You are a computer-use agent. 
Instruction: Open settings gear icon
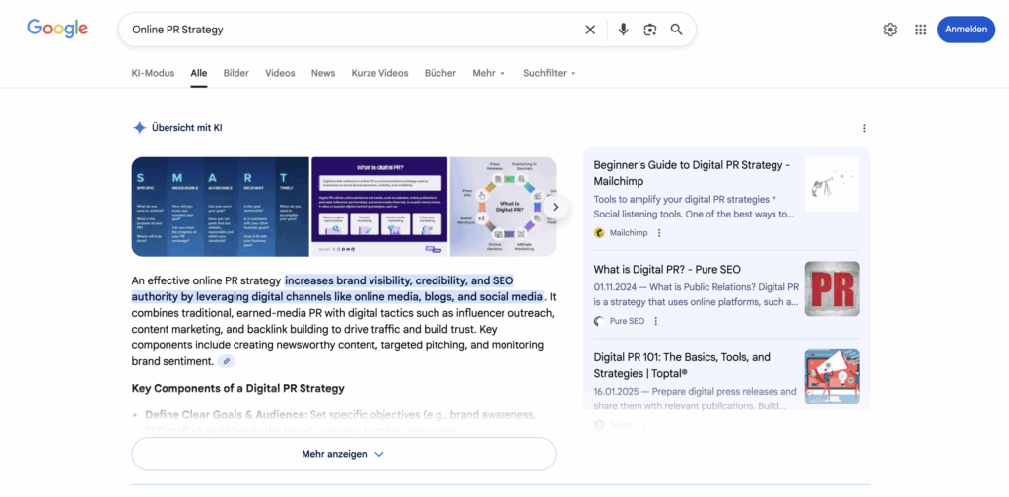890,30
